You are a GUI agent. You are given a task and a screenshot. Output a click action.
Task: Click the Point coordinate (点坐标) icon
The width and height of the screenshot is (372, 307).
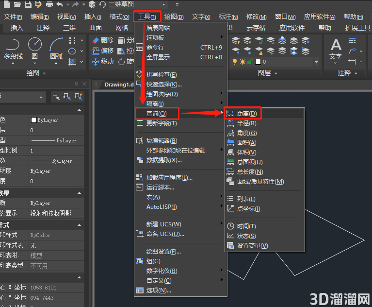(x=230, y=208)
